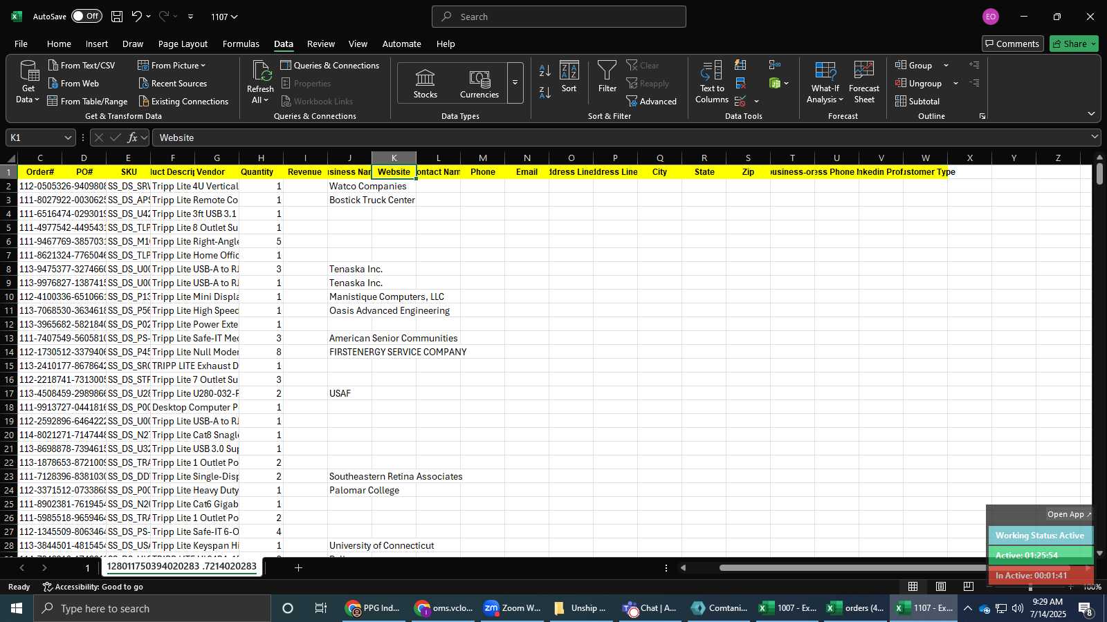Image resolution: width=1107 pixels, height=622 pixels.
Task: Click Open App link in tracker
Action: tap(1069, 514)
